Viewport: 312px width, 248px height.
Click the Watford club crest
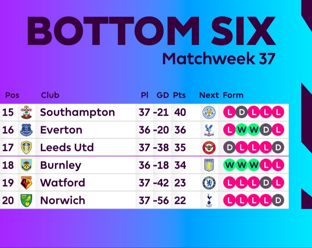pos(27,183)
